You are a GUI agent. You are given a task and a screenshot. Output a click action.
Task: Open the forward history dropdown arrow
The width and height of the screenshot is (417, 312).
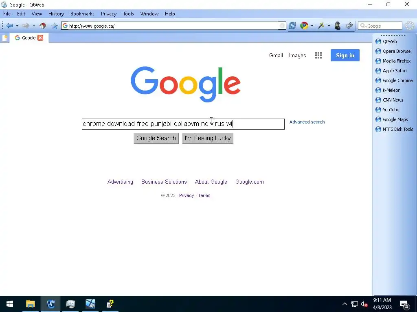[x=34, y=26]
